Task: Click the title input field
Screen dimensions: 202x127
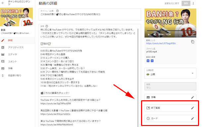Action: coord(90,15)
